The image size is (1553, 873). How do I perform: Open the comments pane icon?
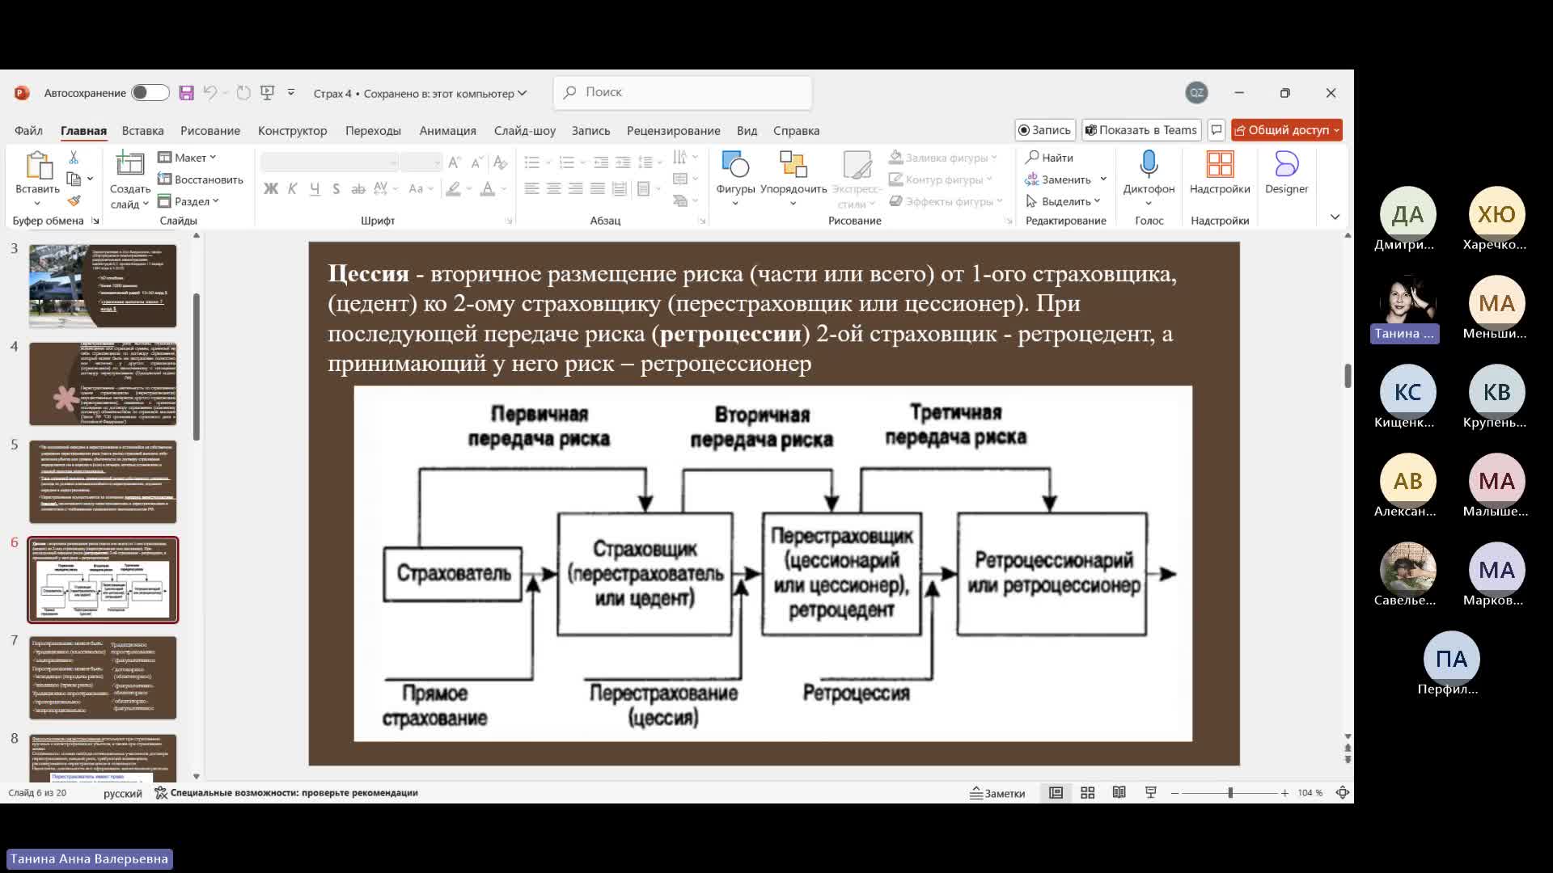click(x=1217, y=130)
